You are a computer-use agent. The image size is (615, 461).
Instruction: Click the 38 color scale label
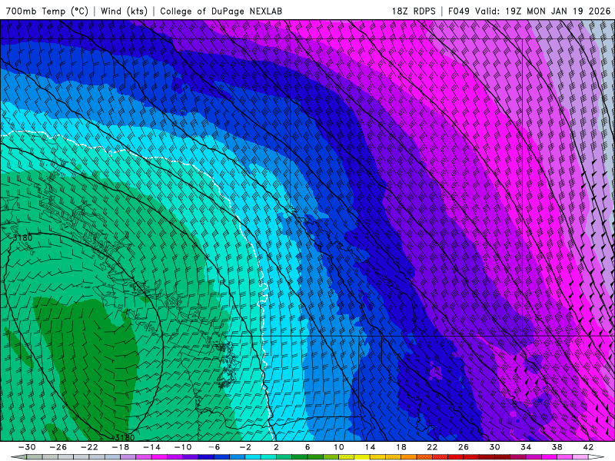click(557, 447)
